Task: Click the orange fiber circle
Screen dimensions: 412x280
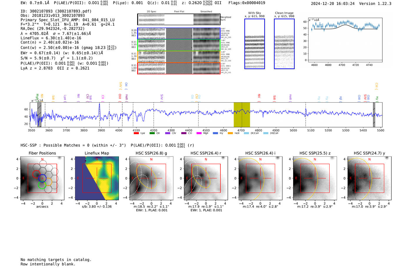Action: [x=49, y=182]
